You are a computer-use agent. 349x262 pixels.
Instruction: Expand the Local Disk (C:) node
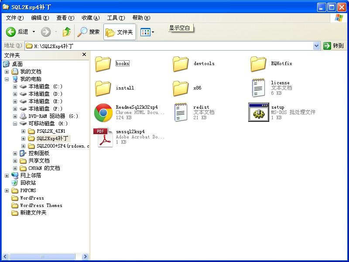(15, 86)
